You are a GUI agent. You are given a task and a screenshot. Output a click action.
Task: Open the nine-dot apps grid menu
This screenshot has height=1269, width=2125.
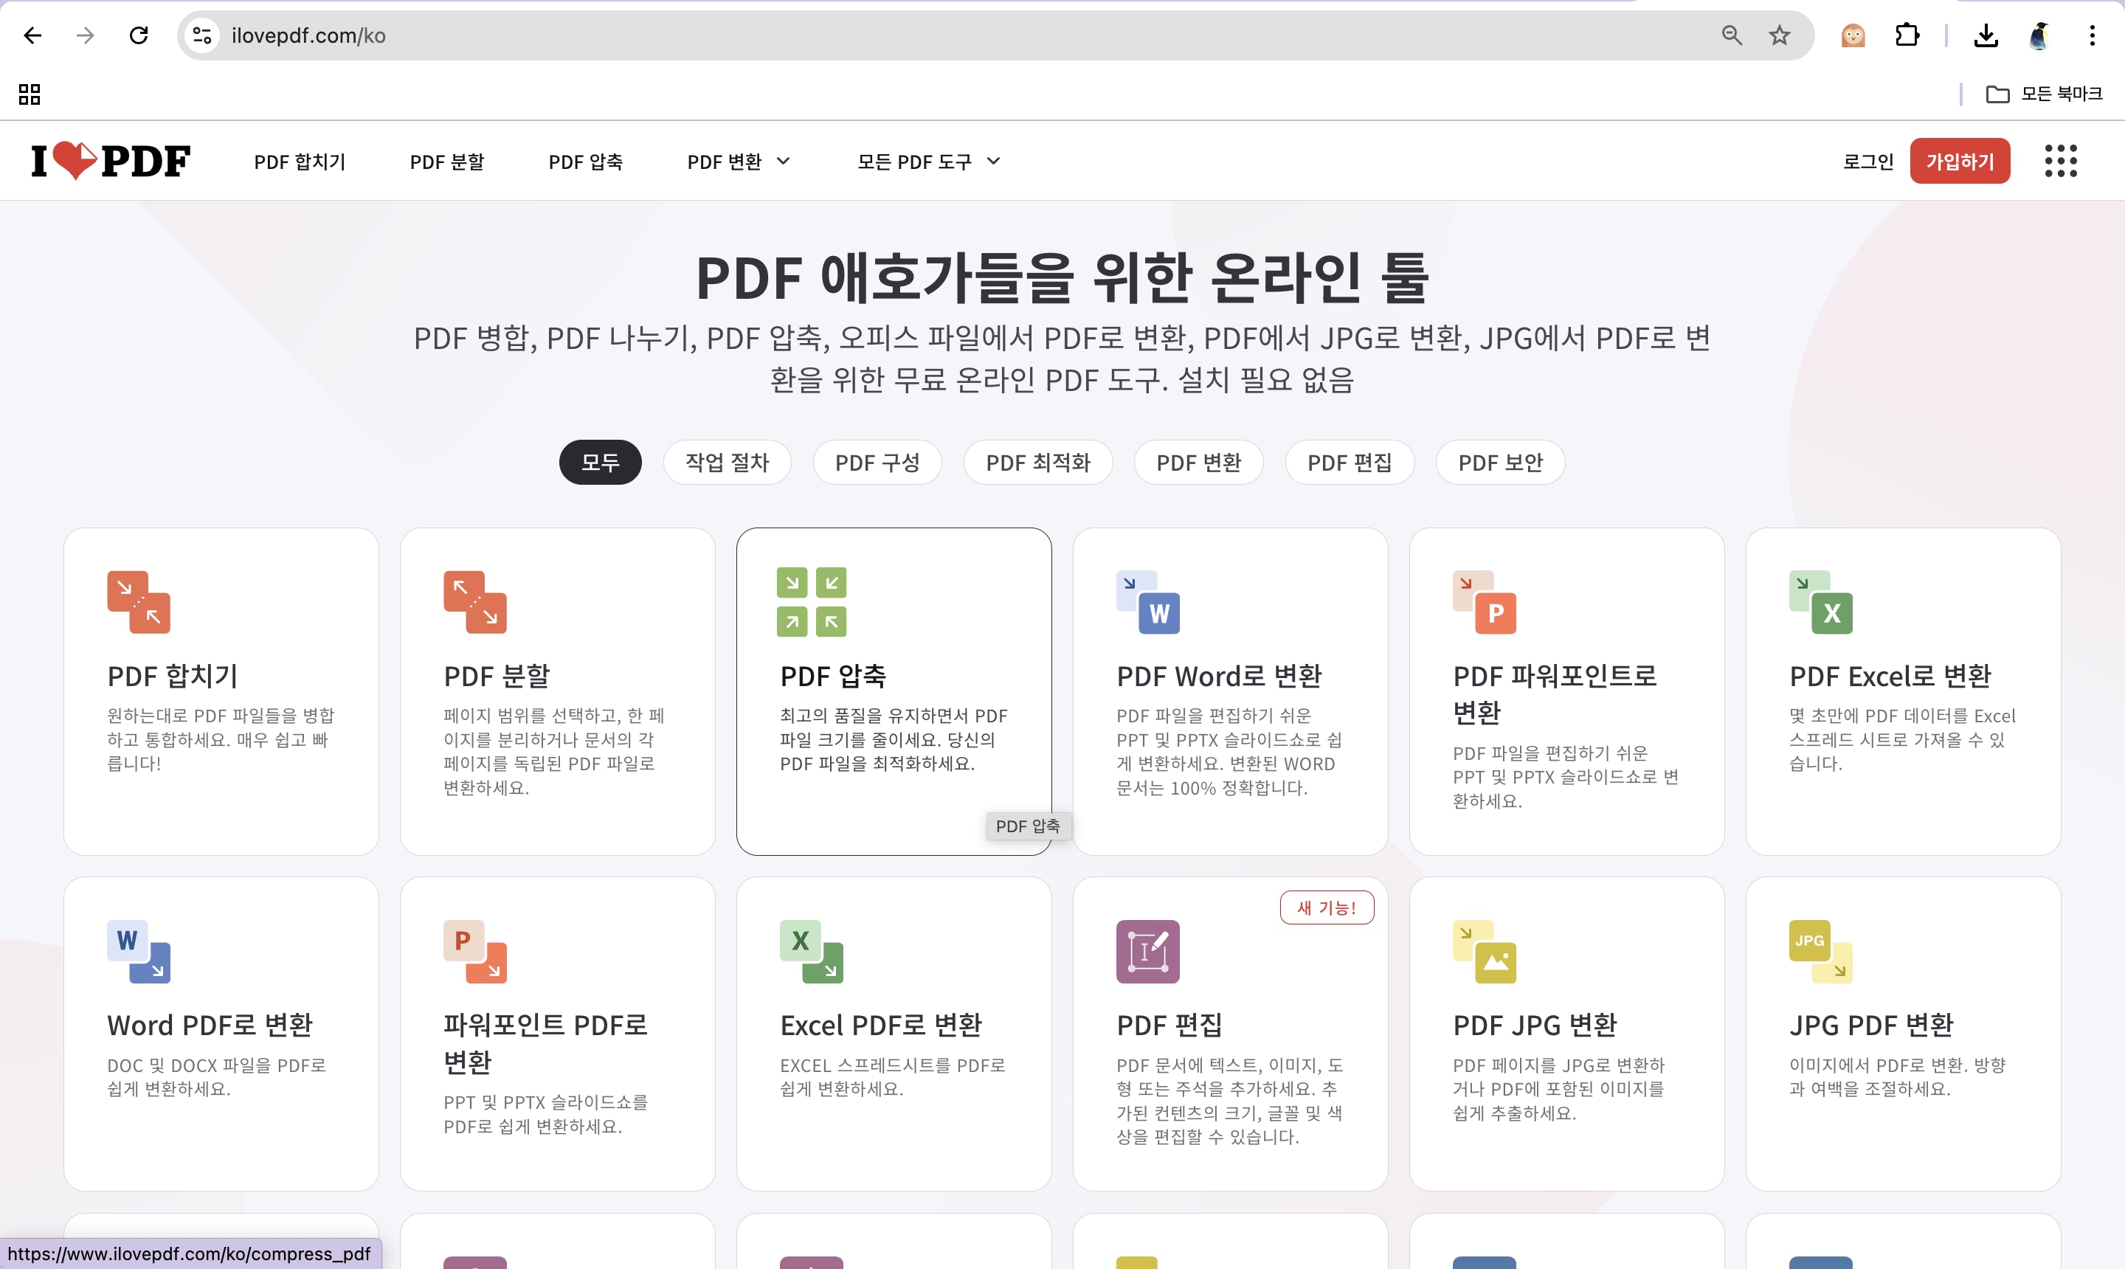2060,161
